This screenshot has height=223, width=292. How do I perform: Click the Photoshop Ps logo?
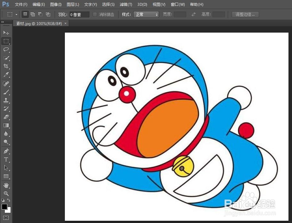pyautogui.click(x=5, y=4)
